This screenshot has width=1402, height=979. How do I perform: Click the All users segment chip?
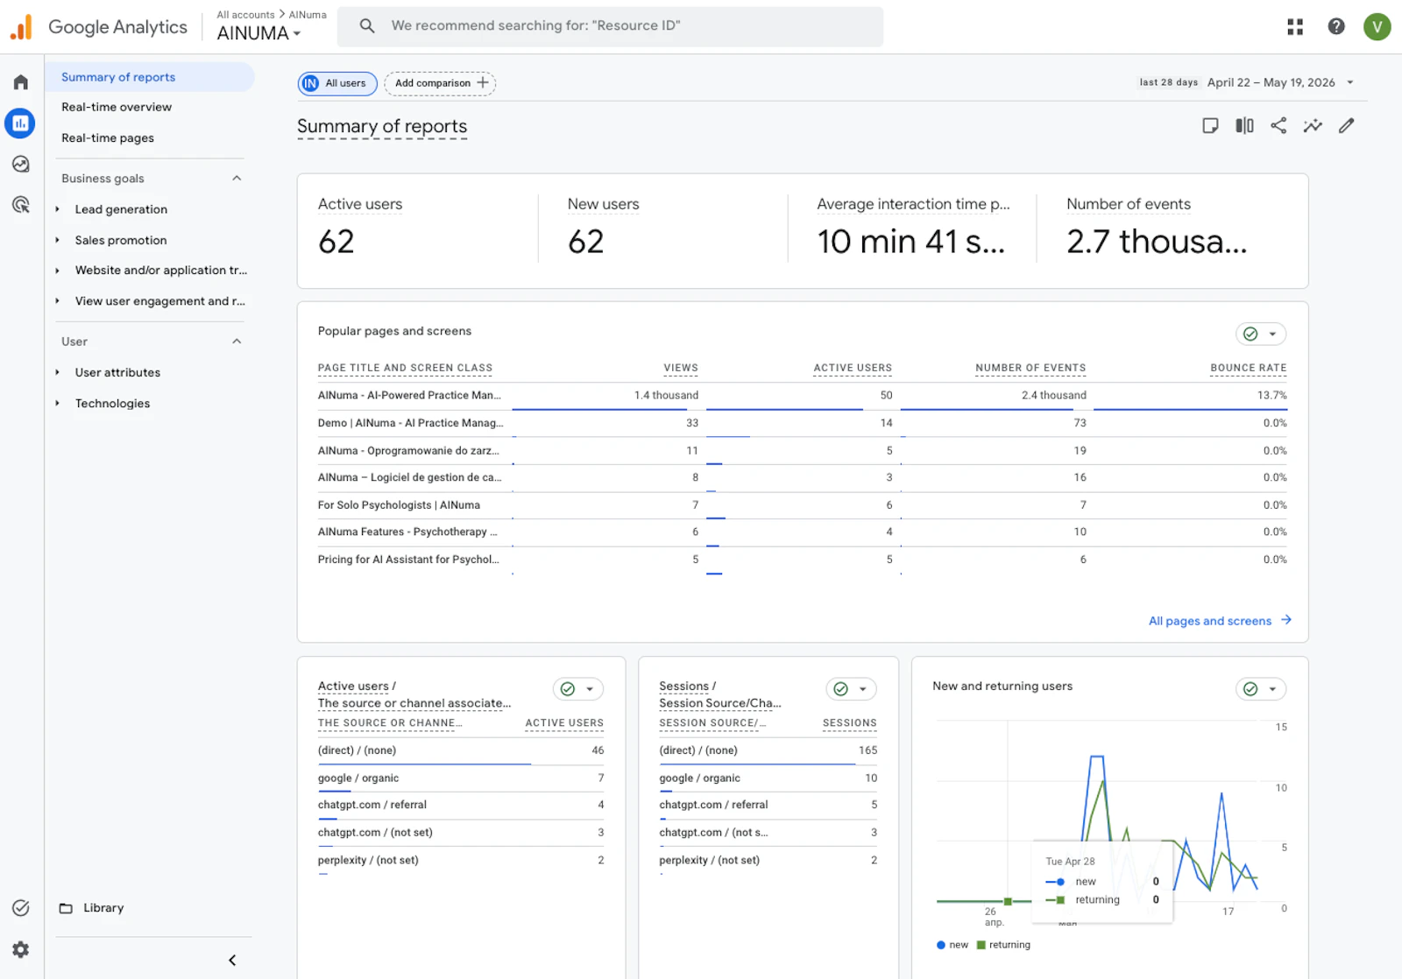[x=337, y=83]
